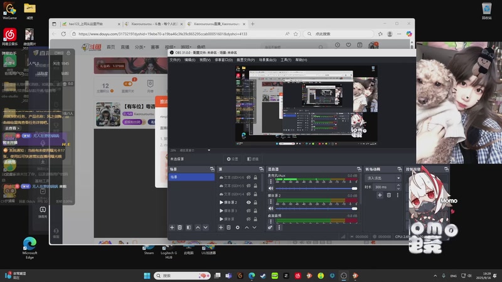Open audio mixer three-dot menu at panel bottom
Screen dimensions: 502x282
click(x=279, y=227)
